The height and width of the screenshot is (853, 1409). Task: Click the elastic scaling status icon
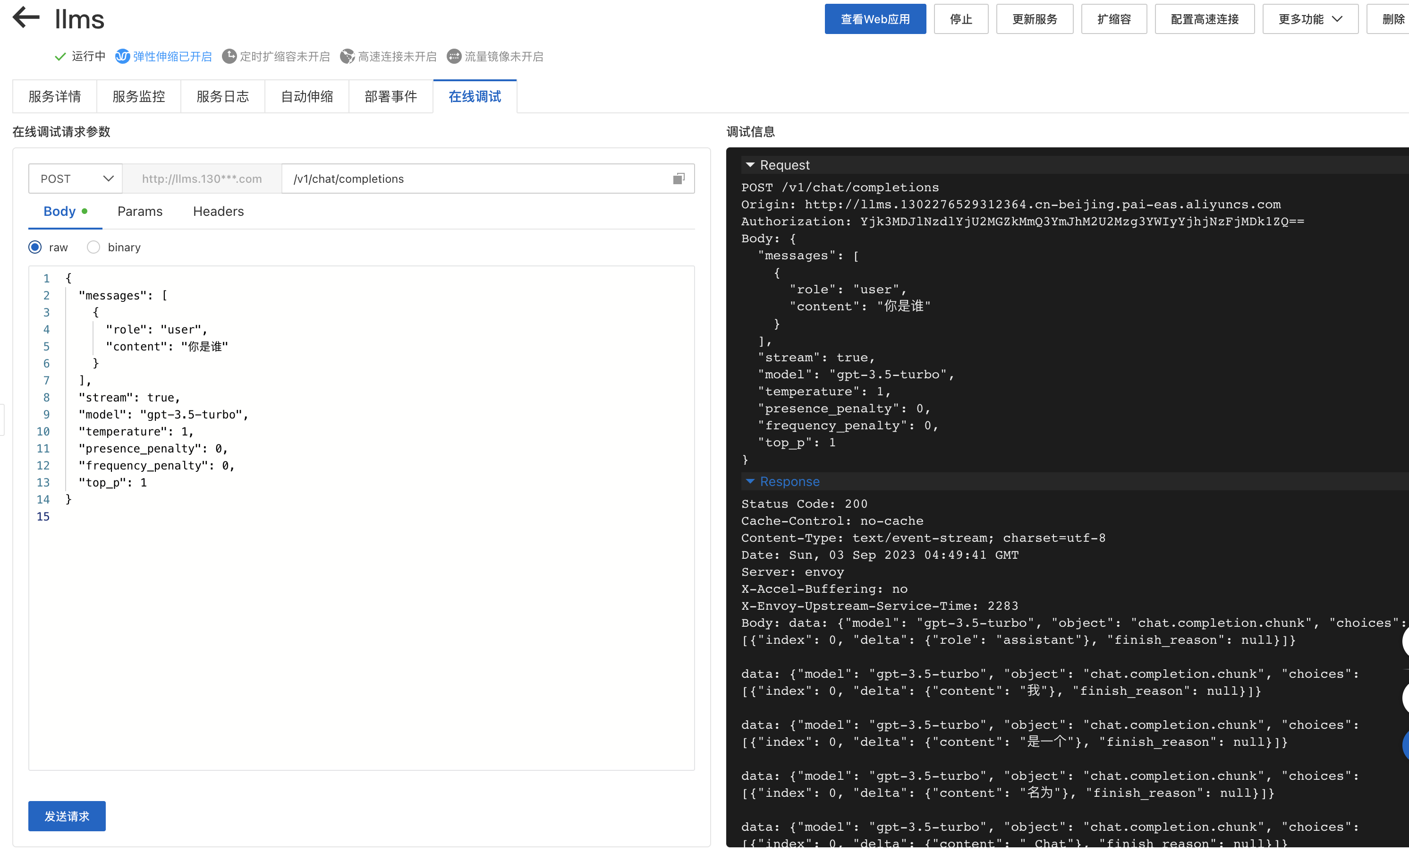(122, 56)
